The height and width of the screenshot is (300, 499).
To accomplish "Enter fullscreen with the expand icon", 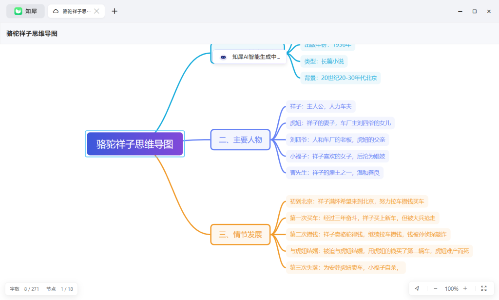I will 484,288.
